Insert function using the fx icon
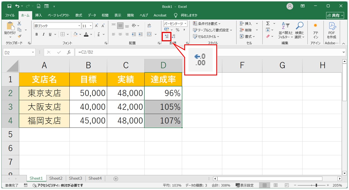The height and width of the screenshot is (190, 349). click(x=69, y=52)
